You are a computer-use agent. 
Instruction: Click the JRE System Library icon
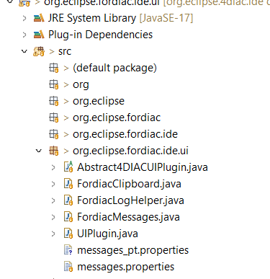point(39,18)
